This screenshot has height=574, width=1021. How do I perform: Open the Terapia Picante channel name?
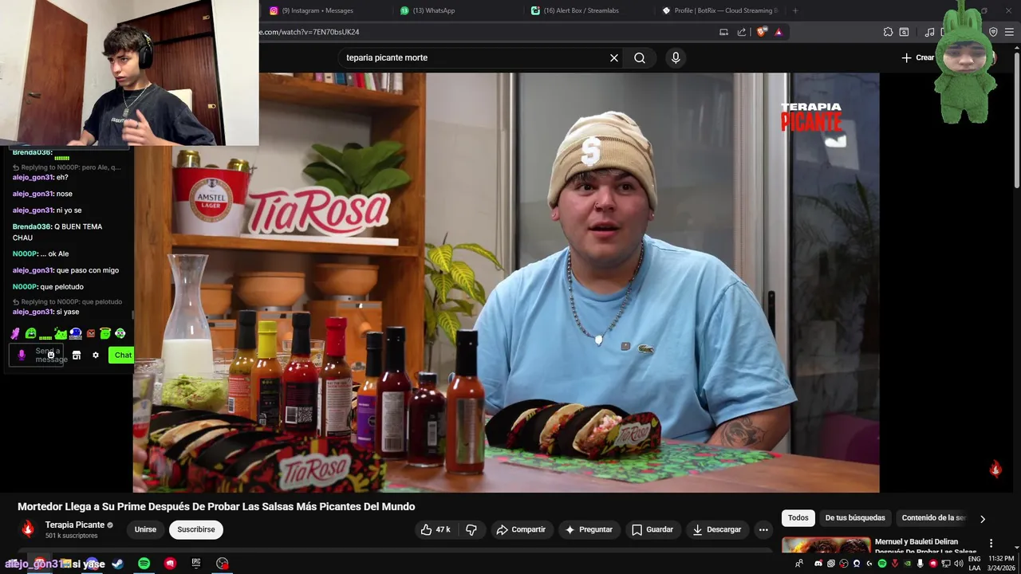[x=75, y=525]
